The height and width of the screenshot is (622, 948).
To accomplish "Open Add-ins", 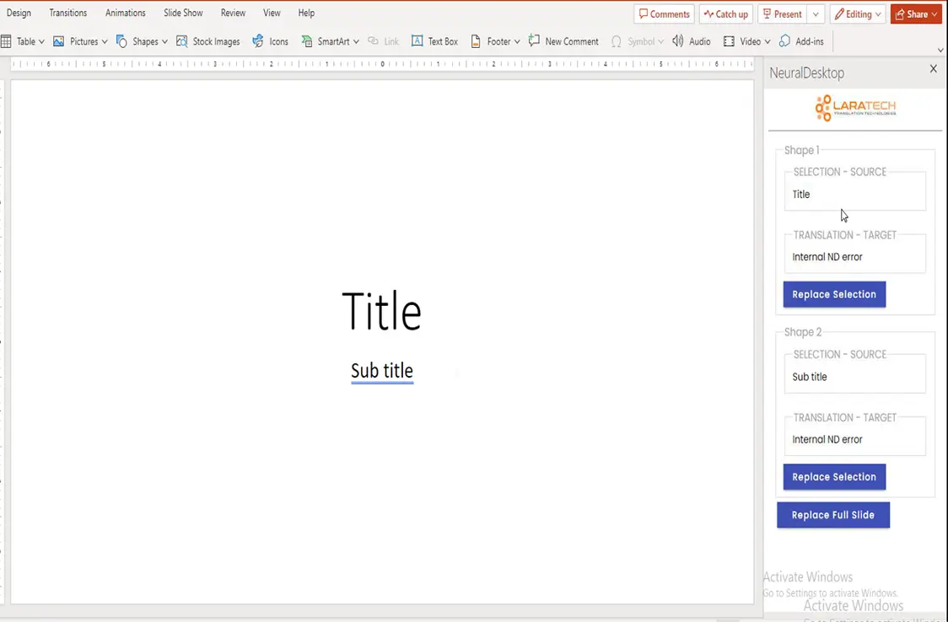I will 802,41.
